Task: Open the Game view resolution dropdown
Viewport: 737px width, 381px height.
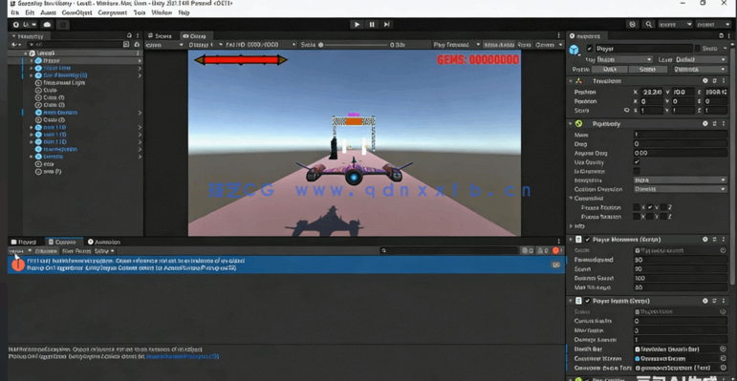Action: pyautogui.click(x=261, y=45)
